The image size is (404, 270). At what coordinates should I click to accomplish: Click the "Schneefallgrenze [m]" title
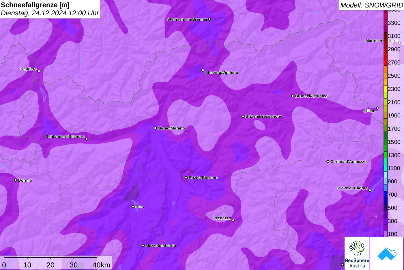pyautogui.click(x=35, y=5)
